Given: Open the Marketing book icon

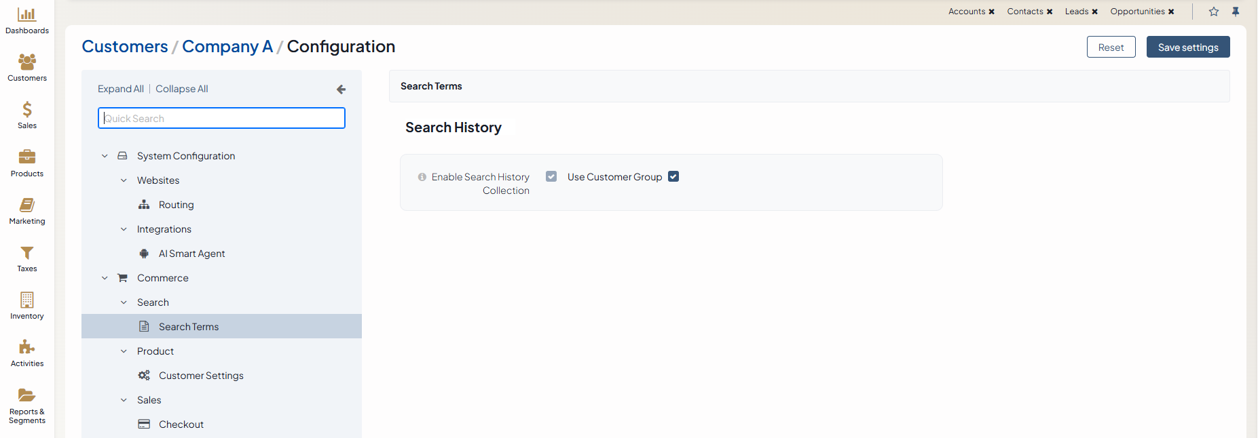Looking at the screenshot, I should pyautogui.click(x=27, y=205).
